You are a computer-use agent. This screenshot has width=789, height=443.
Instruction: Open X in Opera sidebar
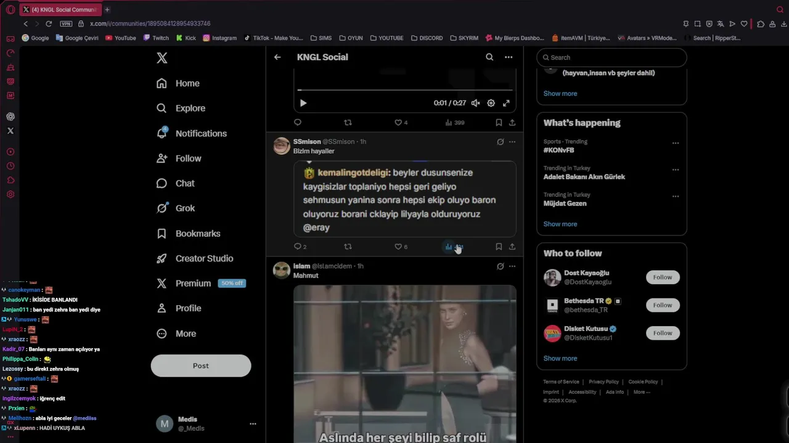10,130
